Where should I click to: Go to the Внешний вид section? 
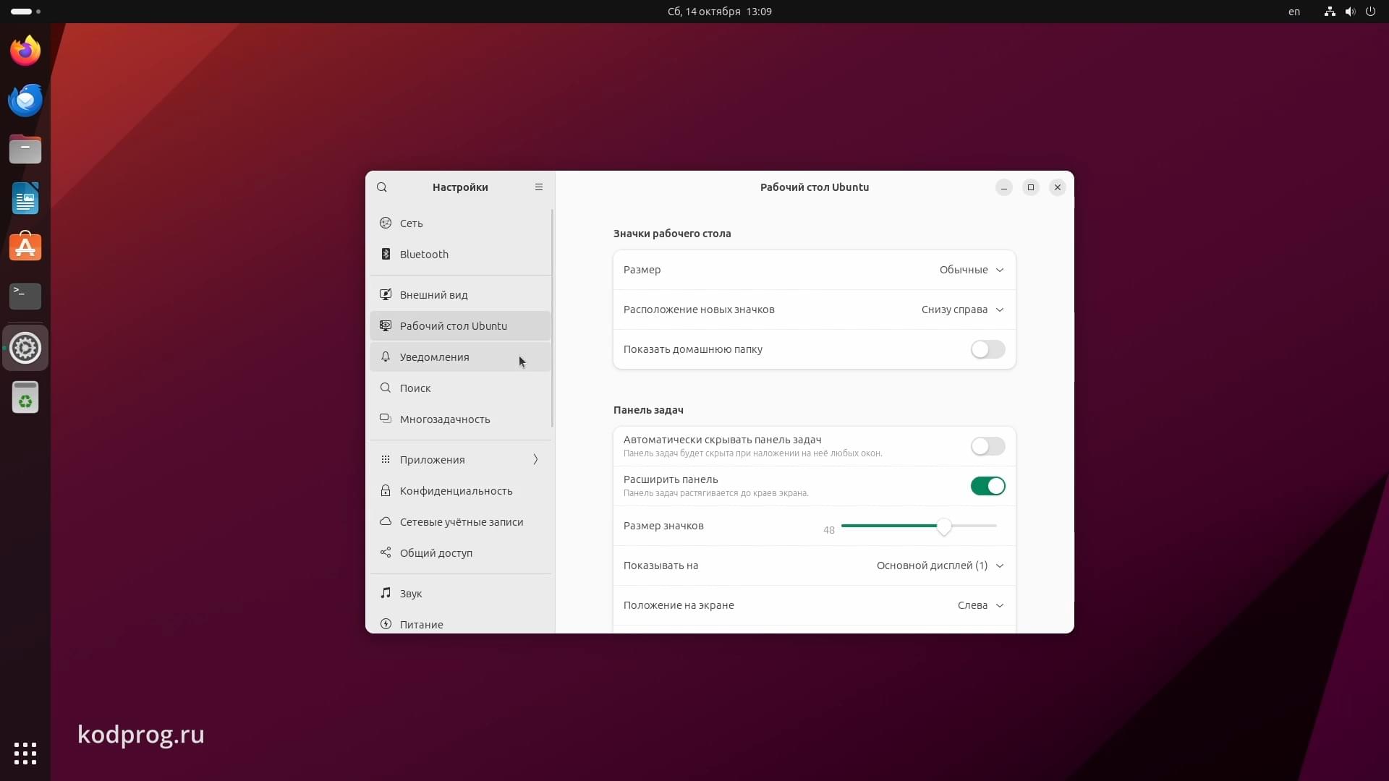point(460,294)
